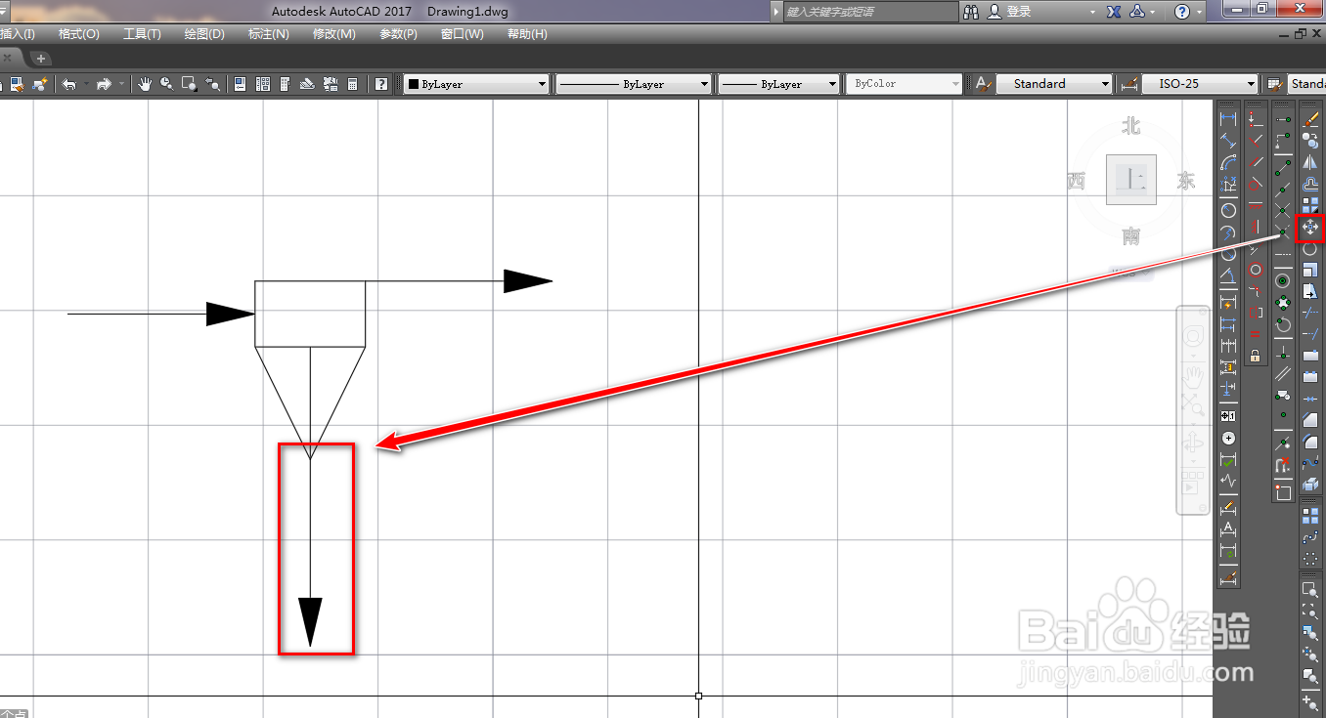Image resolution: width=1326 pixels, height=718 pixels.
Task: Select the Mirror tool
Action: click(x=1310, y=161)
